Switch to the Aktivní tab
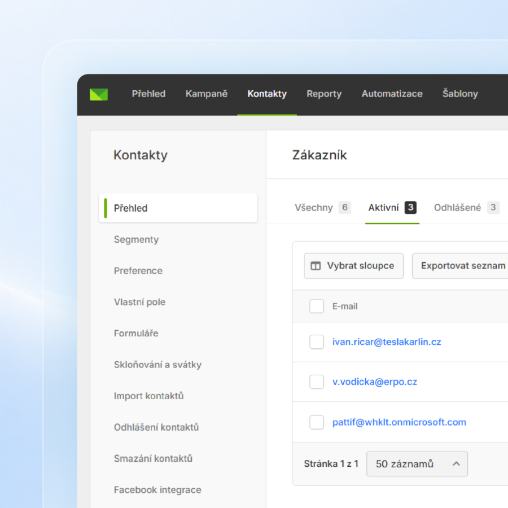Image resolution: width=508 pixels, height=508 pixels. coord(392,207)
